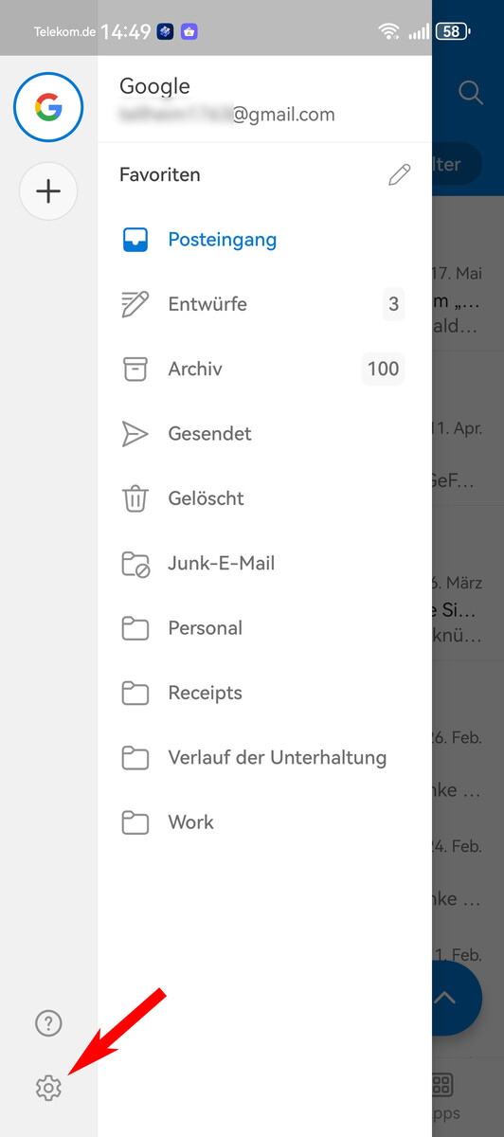Viewport: 504px width, 1137px height.
Task: Tap the Gesendet paper plane icon
Action: 135,434
